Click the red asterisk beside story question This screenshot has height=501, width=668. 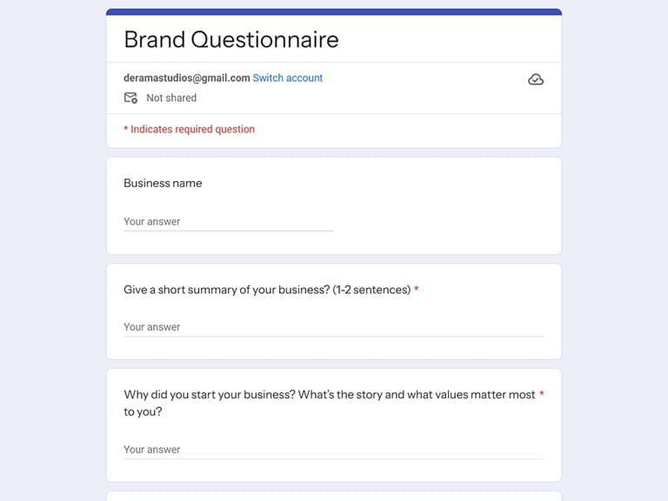tap(541, 395)
